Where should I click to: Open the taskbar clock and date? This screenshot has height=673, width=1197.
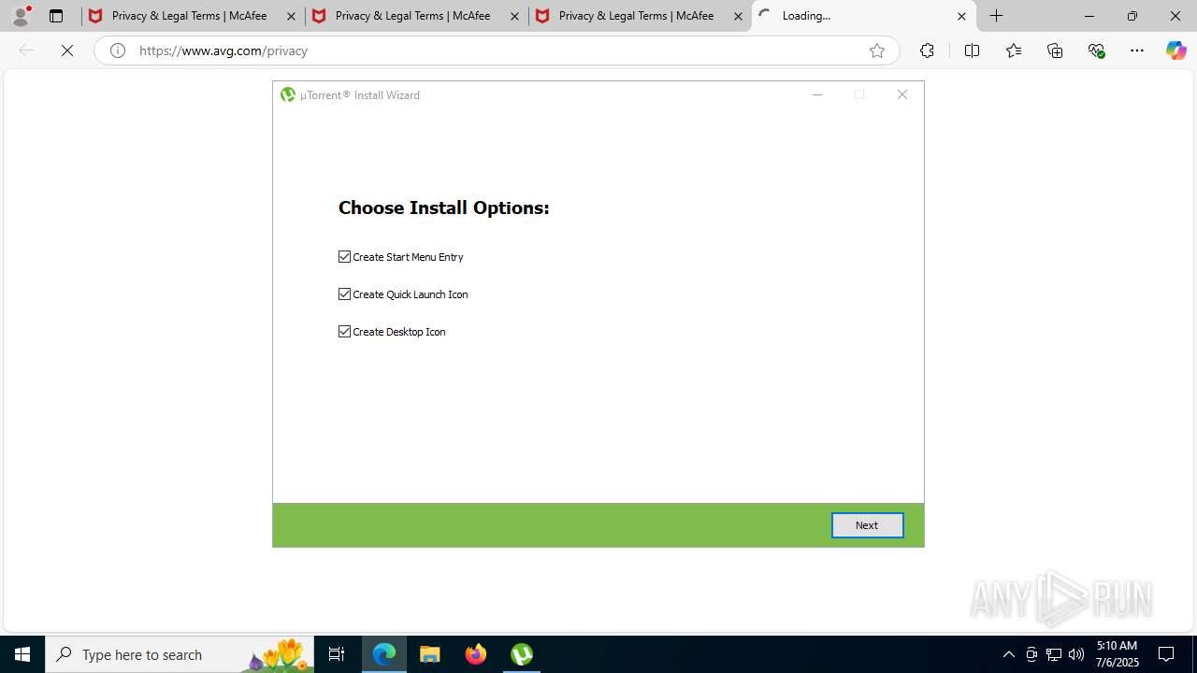[x=1117, y=654]
